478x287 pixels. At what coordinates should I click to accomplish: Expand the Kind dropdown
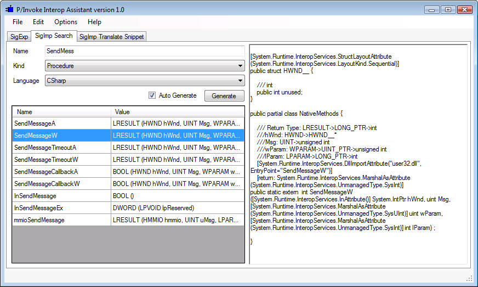point(145,66)
